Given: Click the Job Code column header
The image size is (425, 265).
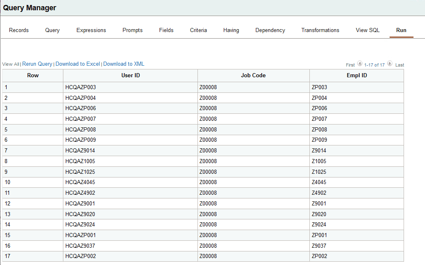Looking at the screenshot, I should 253,75.
